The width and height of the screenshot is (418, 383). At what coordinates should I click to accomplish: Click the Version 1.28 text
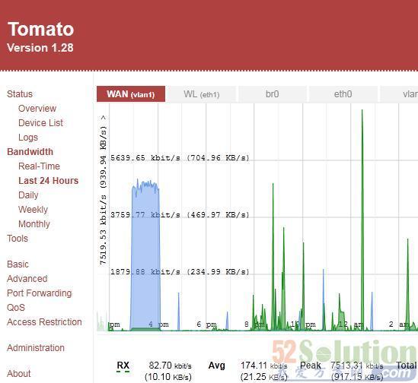40,48
